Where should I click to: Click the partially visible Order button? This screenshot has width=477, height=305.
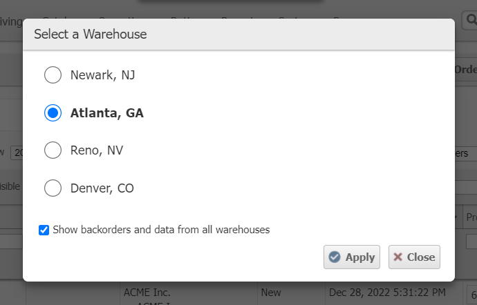(x=465, y=70)
